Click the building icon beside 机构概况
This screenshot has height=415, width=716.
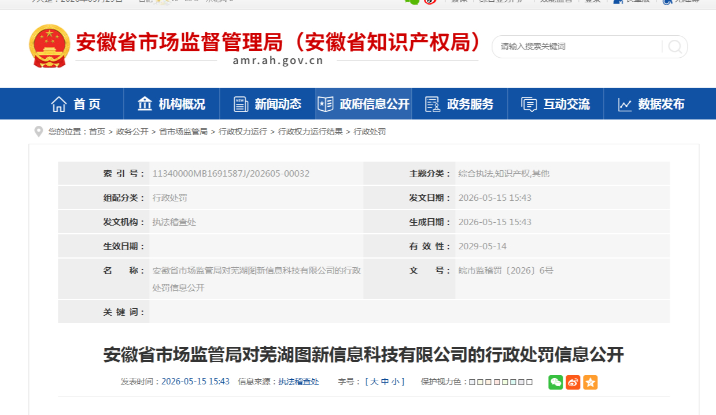pos(145,104)
